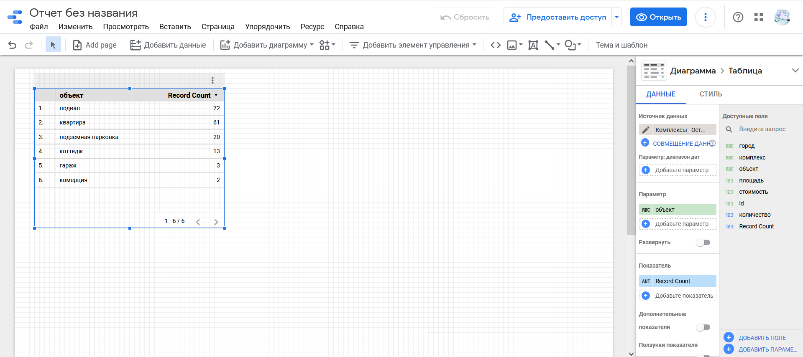Click the подвал table row
Viewport: 803px width, 357px height.
click(129, 108)
